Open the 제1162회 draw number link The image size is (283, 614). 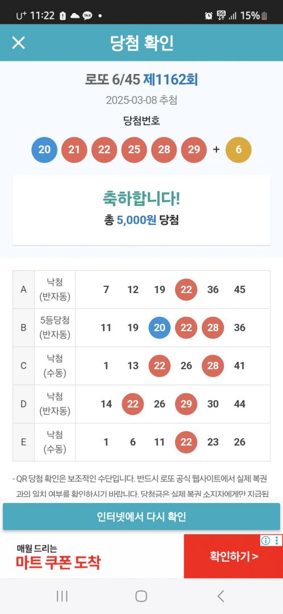[170, 80]
